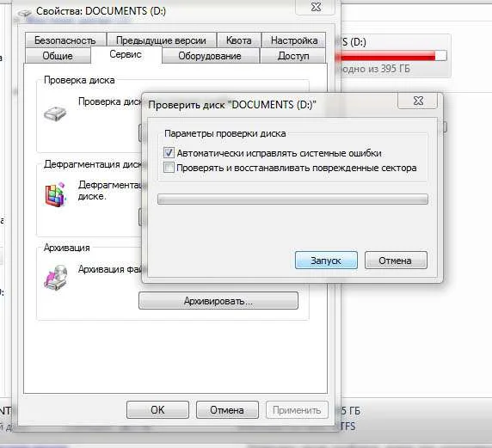Viewport: 492px width, 448px height.
Task: Click Отмена in the Properties window
Action: [227, 409]
